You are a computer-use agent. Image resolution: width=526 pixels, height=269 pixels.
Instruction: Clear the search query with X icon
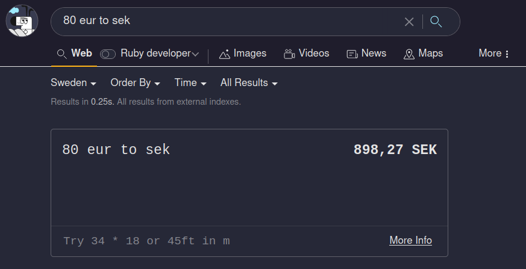[409, 22]
